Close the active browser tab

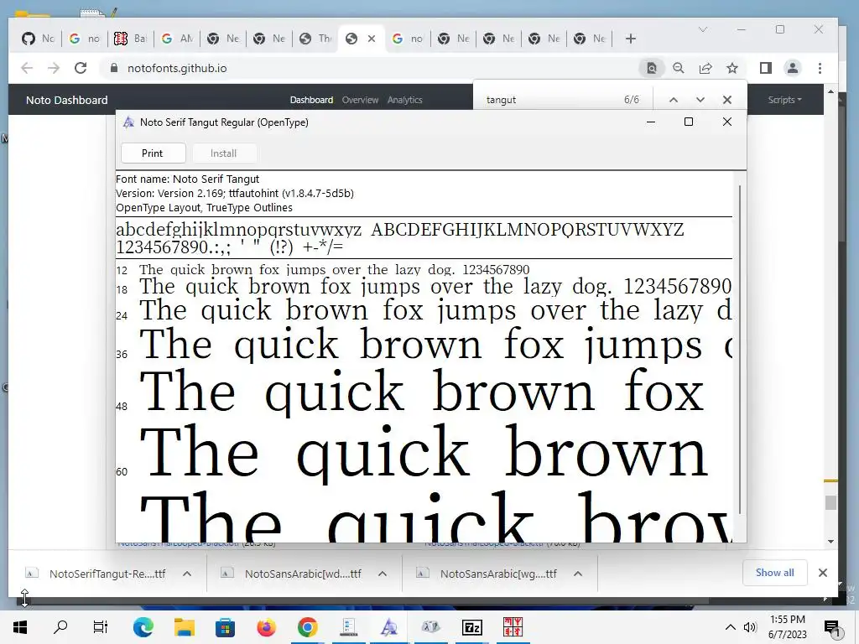pyautogui.click(x=372, y=39)
